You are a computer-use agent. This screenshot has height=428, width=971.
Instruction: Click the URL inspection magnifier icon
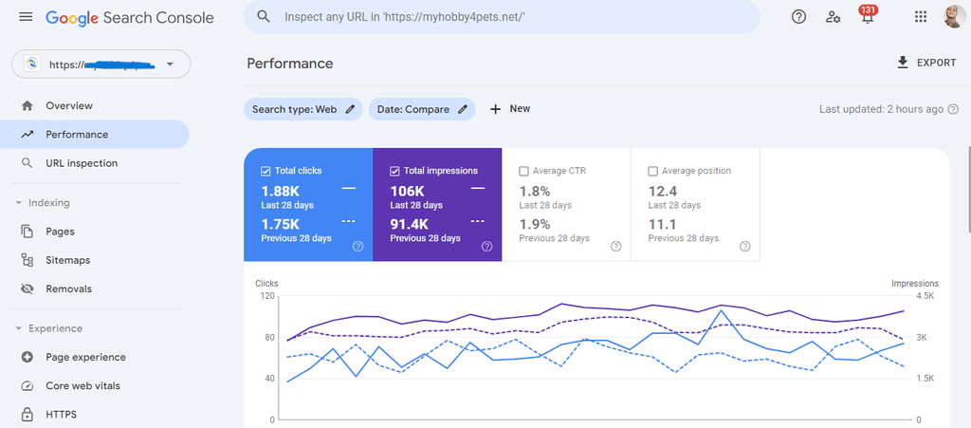27,163
